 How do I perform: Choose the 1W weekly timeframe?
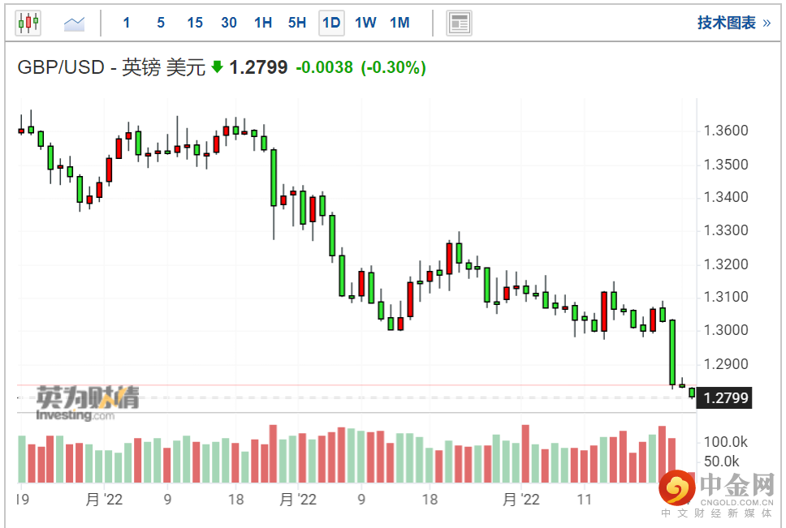click(x=365, y=23)
